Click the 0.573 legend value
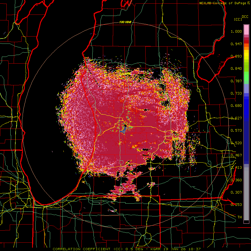 pos(236,131)
